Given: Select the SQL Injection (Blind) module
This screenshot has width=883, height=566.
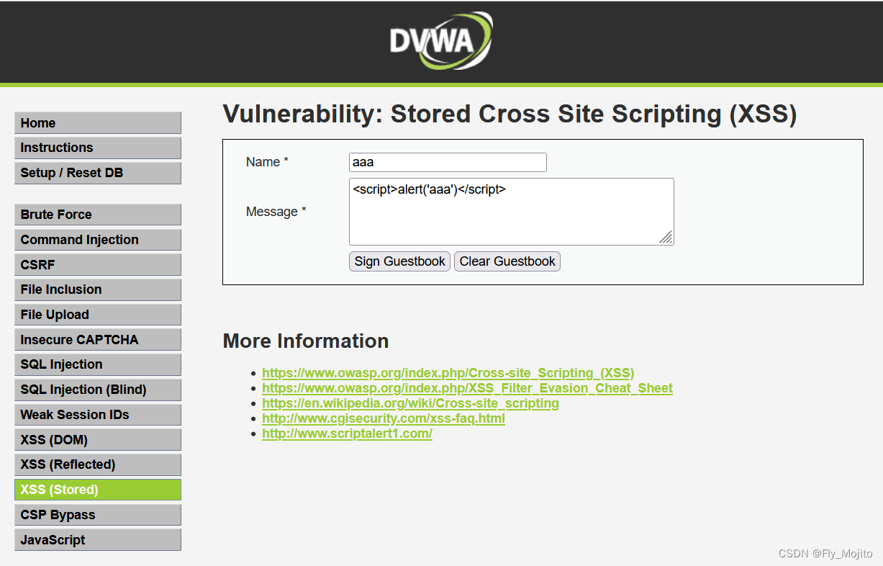Looking at the screenshot, I should (x=97, y=389).
